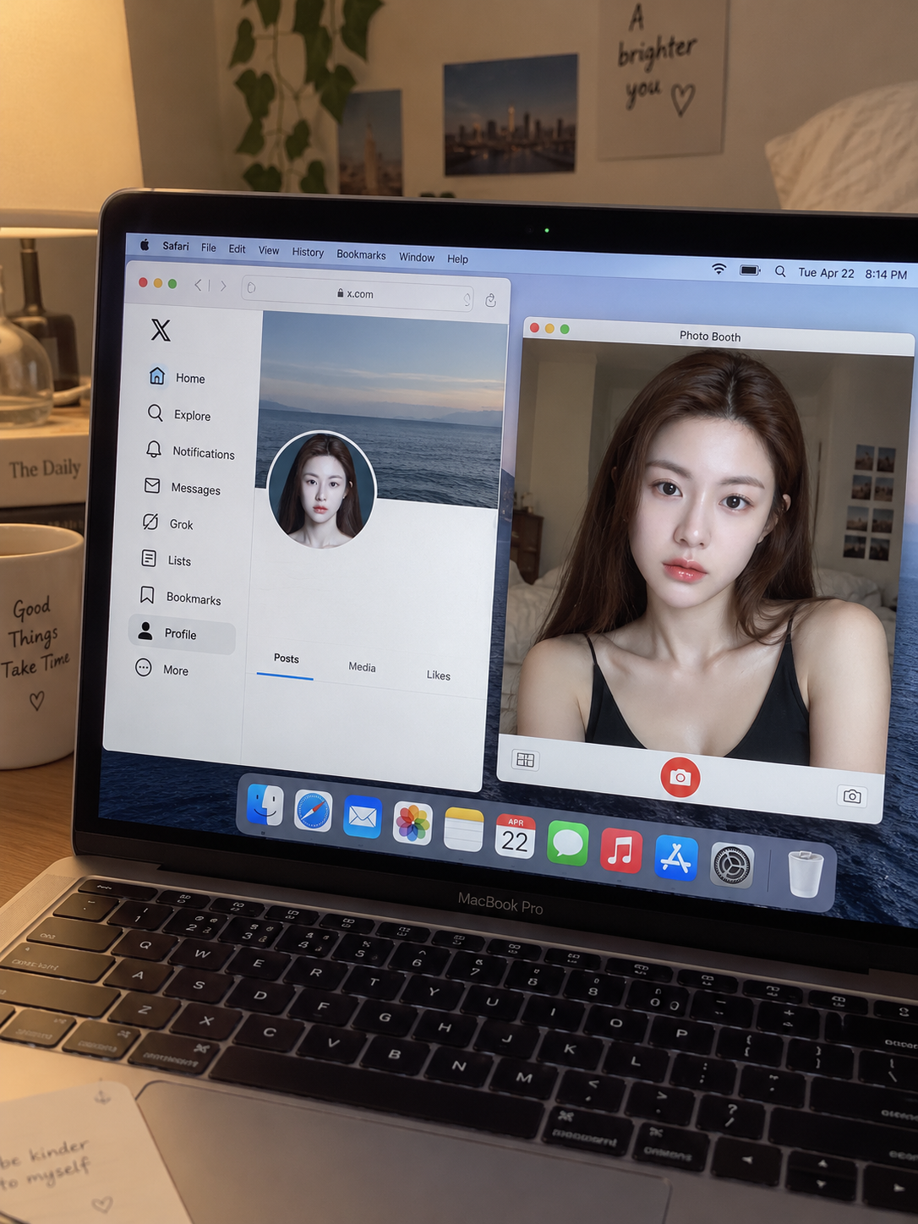Open App Store from the Dock
Screen dimensions: 918x1224
click(x=676, y=858)
